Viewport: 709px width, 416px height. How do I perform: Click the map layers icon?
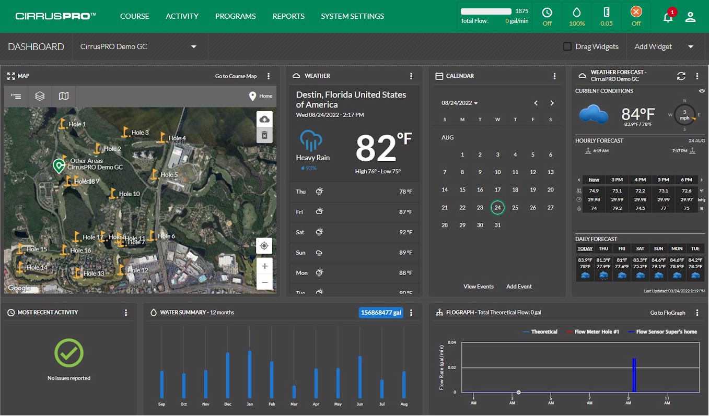(40, 96)
